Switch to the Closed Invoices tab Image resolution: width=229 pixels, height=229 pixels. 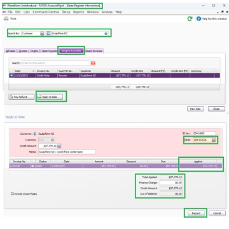coord(94,51)
